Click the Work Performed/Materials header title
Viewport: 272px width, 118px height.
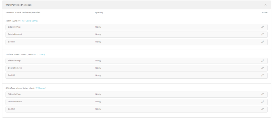pyautogui.click(x=19, y=5)
